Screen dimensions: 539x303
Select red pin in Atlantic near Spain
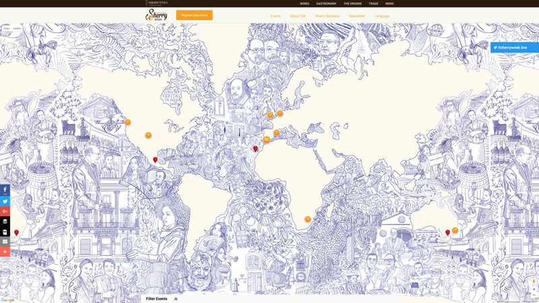tap(255, 148)
